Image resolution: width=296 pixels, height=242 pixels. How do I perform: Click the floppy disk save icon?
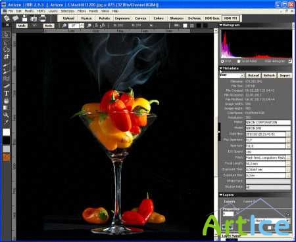point(24,18)
